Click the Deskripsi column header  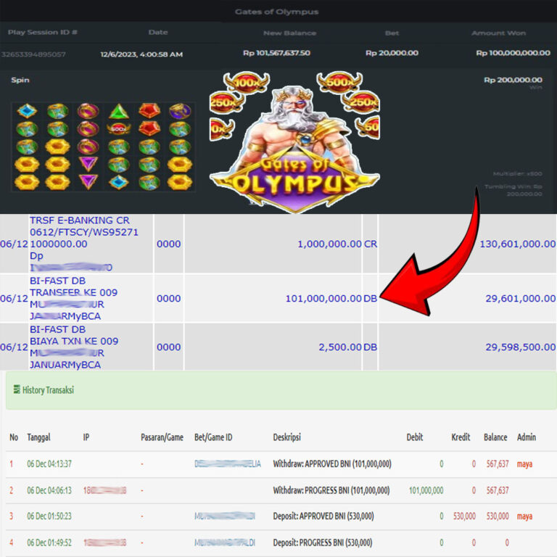pyautogui.click(x=286, y=437)
